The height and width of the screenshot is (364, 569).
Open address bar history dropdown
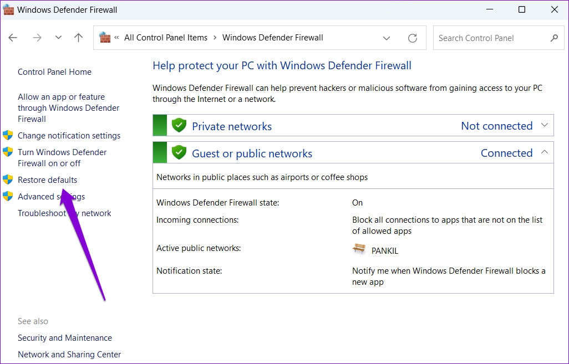tap(387, 38)
